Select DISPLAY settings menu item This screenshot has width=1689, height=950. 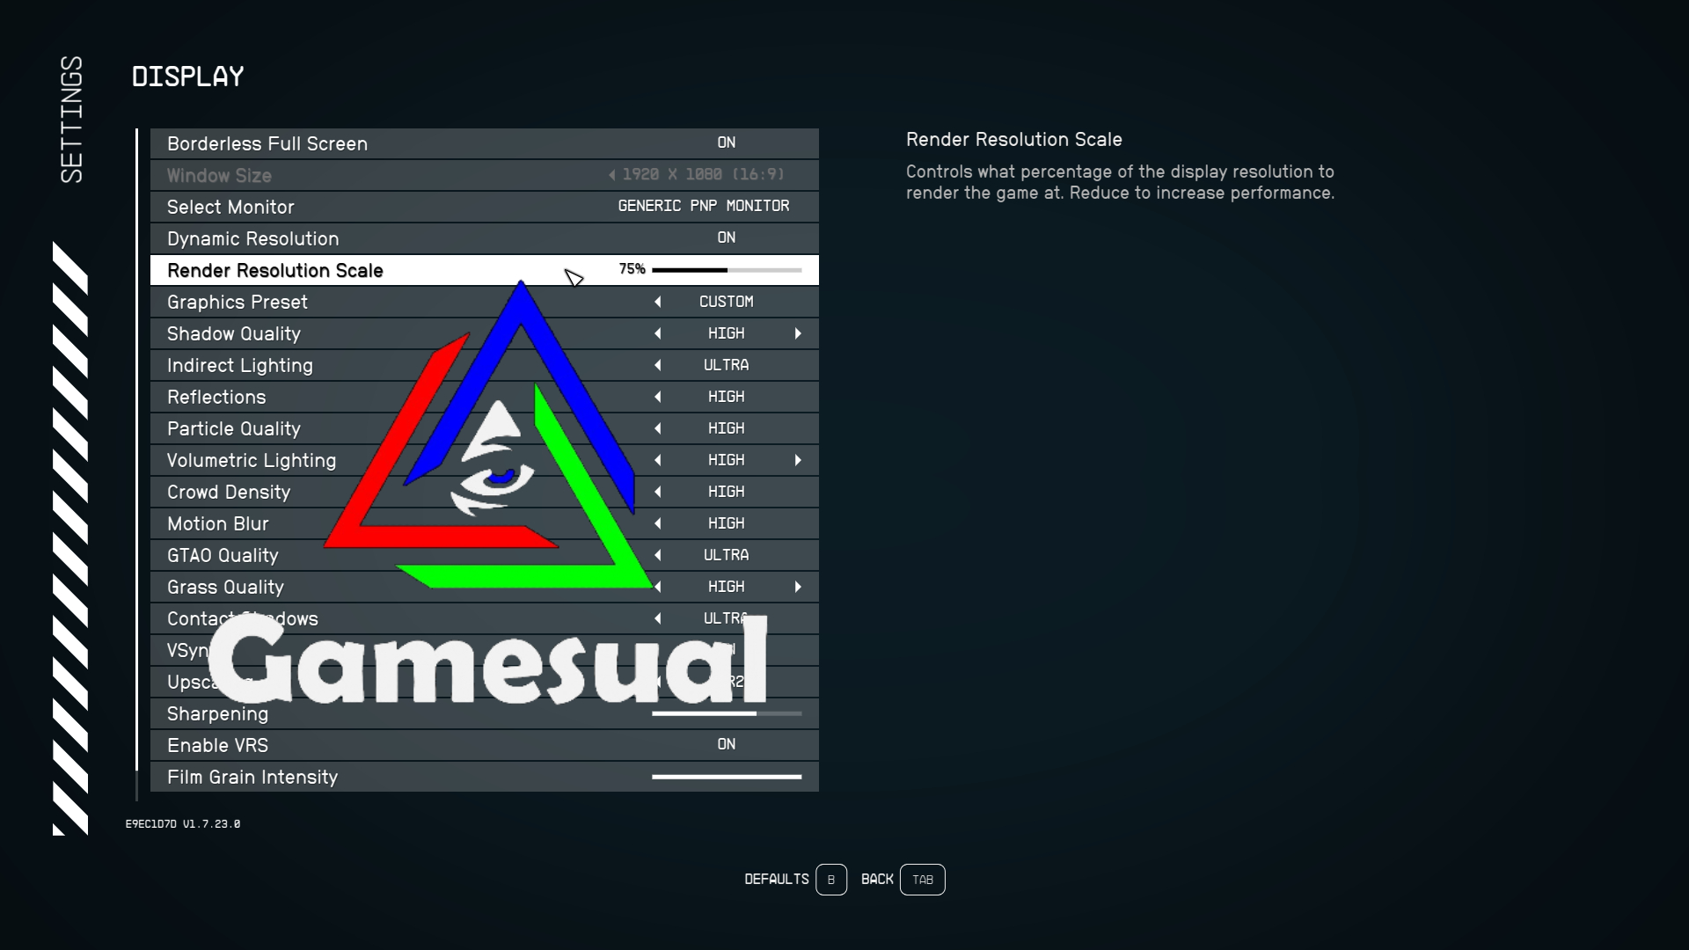[188, 77]
